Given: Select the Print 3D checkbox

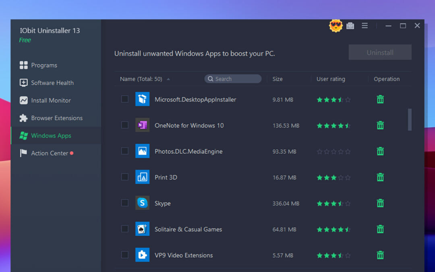Looking at the screenshot, I should (125, 177).
